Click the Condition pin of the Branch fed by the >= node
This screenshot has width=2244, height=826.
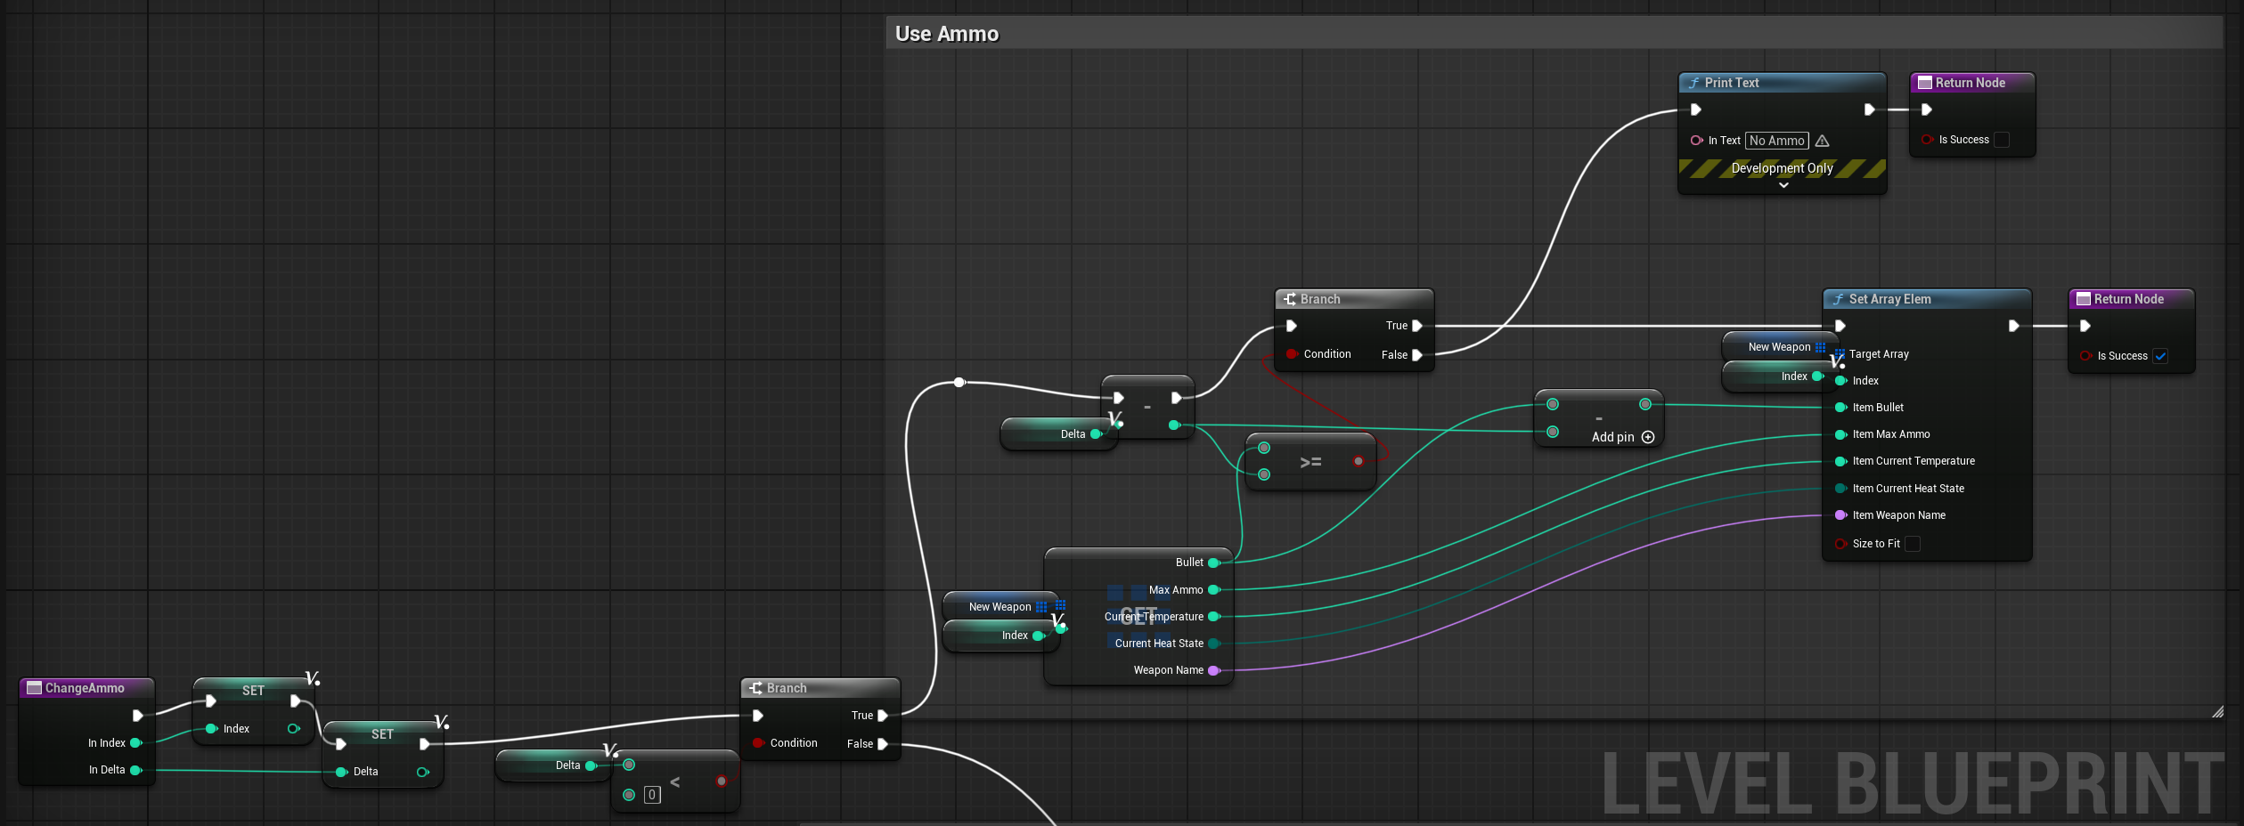coord(1292,354)
